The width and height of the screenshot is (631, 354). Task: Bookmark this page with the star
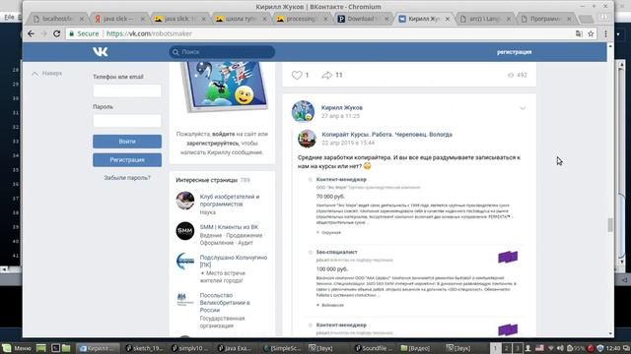[591, 33]
